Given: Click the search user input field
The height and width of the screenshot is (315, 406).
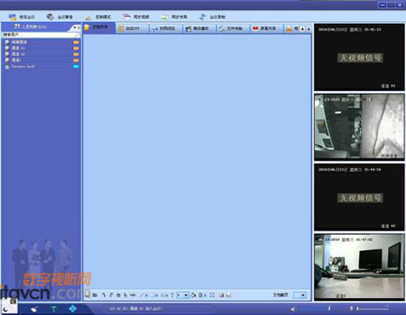Looking at the screenshot, I should (x=41, y=35).
